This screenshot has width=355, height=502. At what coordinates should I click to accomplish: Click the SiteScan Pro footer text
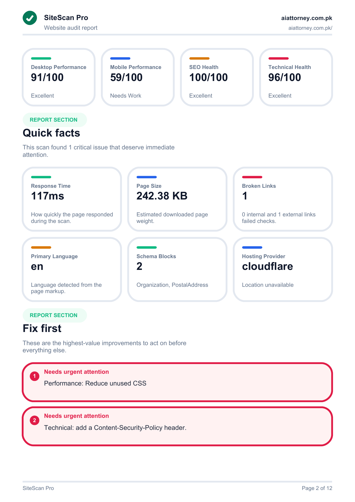point(38,488)
